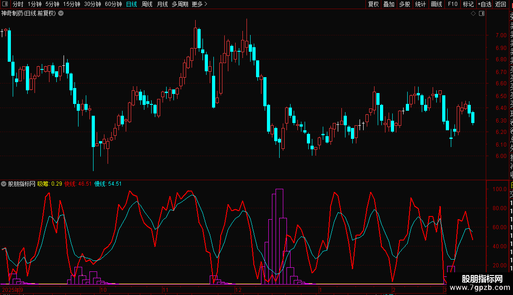This screenshot has width=513, height=295.
Task: Click the 返回 back button
Action: [501, 4]
